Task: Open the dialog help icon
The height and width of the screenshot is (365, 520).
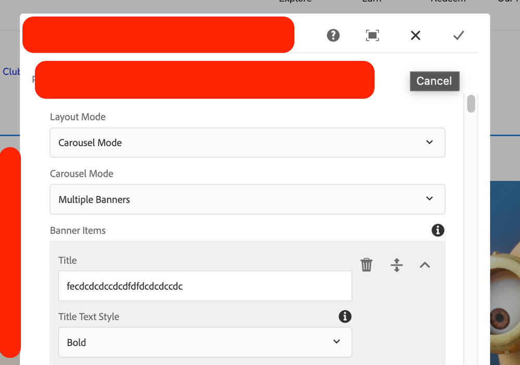Action: (333, 35)
